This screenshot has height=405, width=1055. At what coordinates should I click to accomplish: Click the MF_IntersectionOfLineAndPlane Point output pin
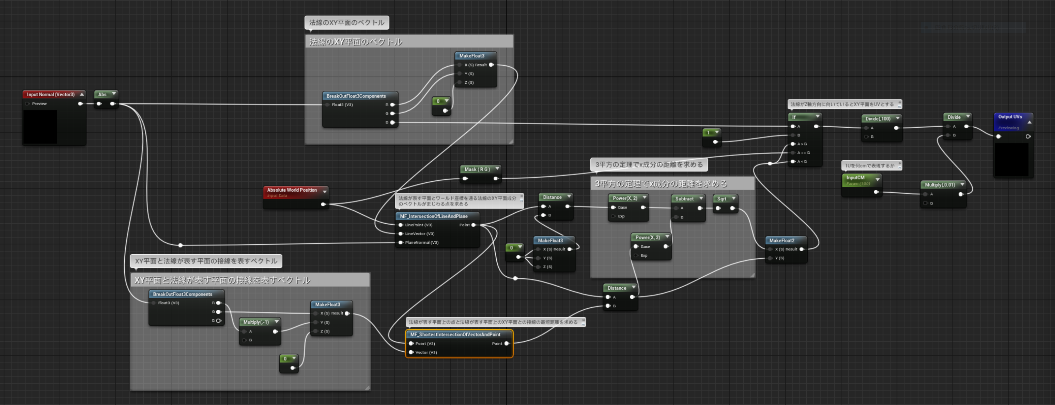[x=474, y=225]
